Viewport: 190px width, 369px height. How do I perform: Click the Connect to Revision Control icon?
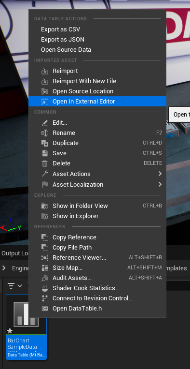44,298
